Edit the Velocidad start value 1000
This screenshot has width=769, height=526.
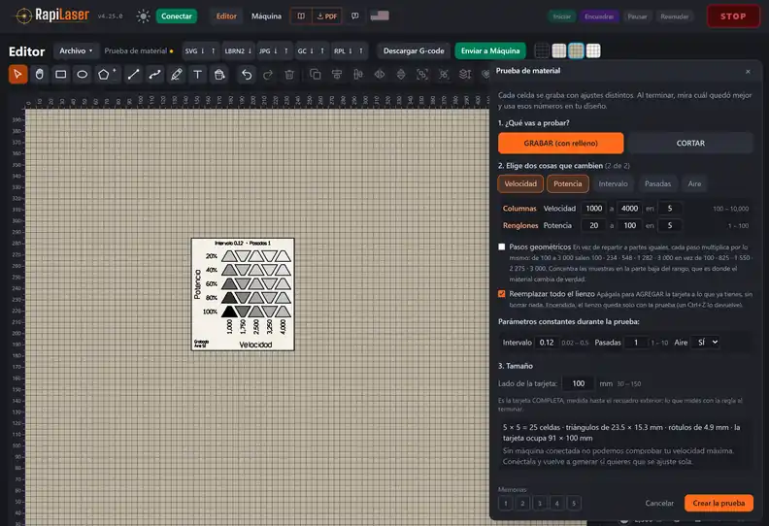pos(594,209)
